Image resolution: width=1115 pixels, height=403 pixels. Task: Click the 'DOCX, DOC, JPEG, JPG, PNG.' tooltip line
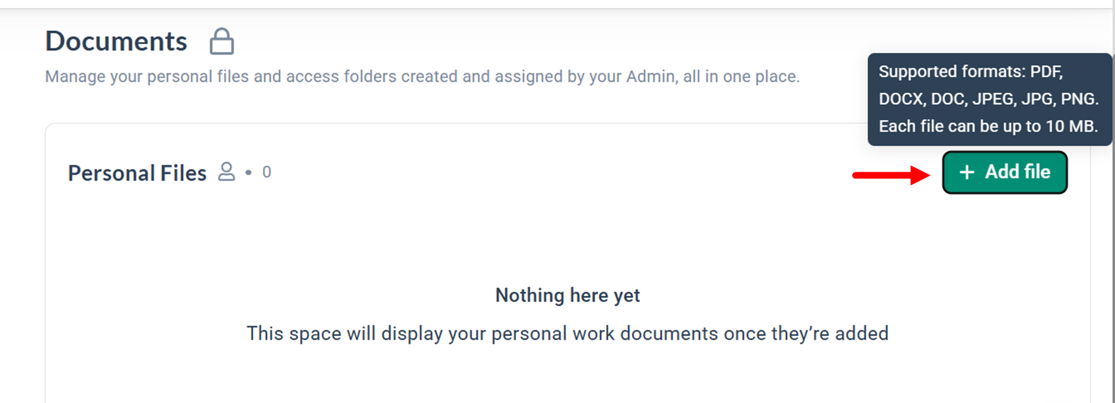(x=988, y=99)
